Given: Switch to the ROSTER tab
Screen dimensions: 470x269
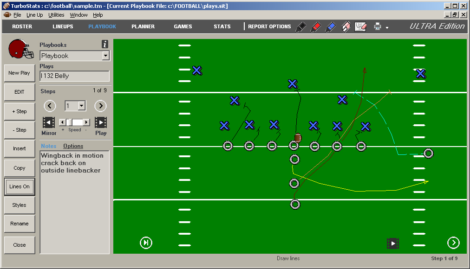Looking at the screenshot, I should [x=22, y=26].
